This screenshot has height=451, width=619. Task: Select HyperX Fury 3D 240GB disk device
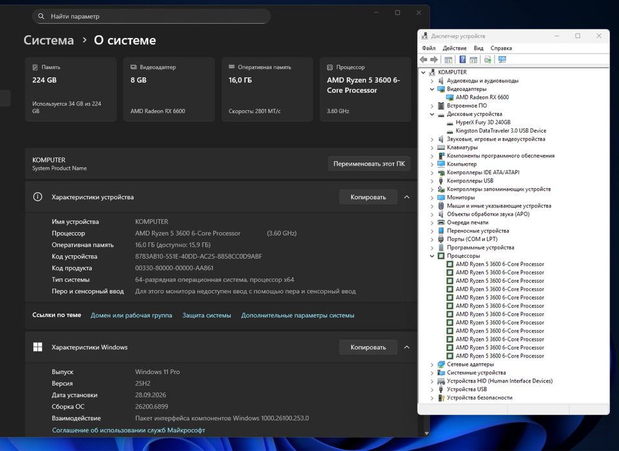pos(483,122)
